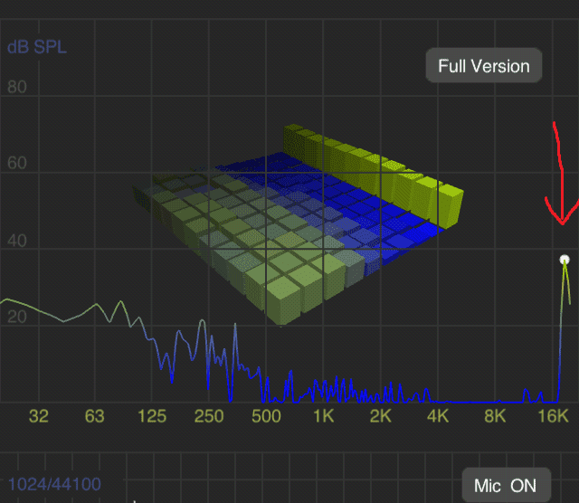
Task: Select the 125 Hz frequency label
Action: tap(152, 416)
